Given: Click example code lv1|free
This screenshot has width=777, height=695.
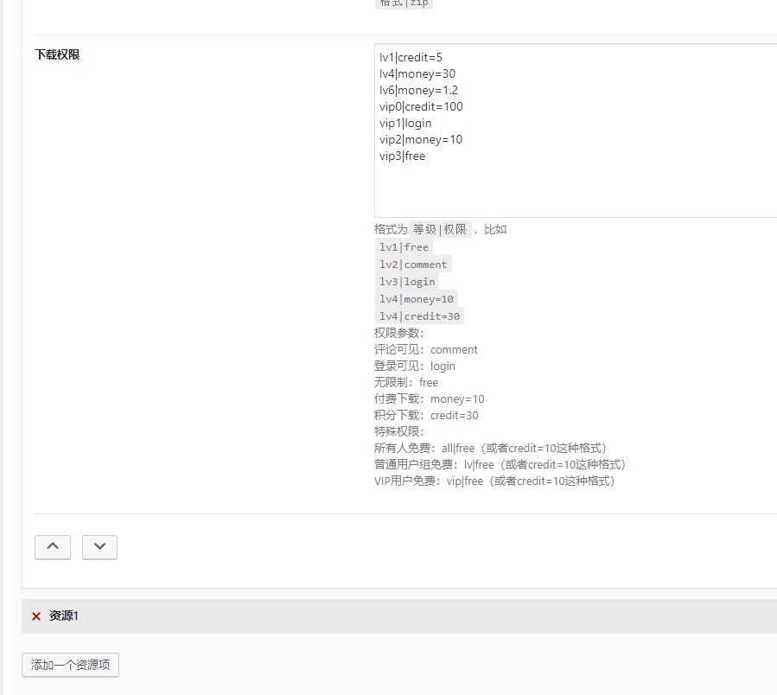Looking at the screenshot, I should tap(404, 247).
